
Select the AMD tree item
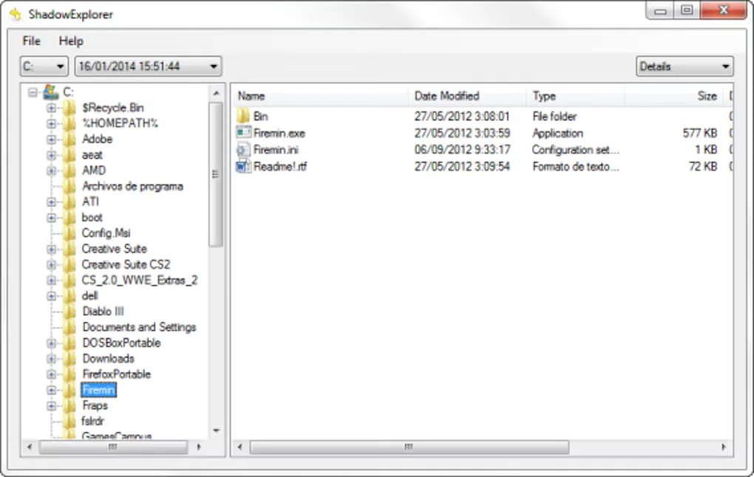[94, 171]
